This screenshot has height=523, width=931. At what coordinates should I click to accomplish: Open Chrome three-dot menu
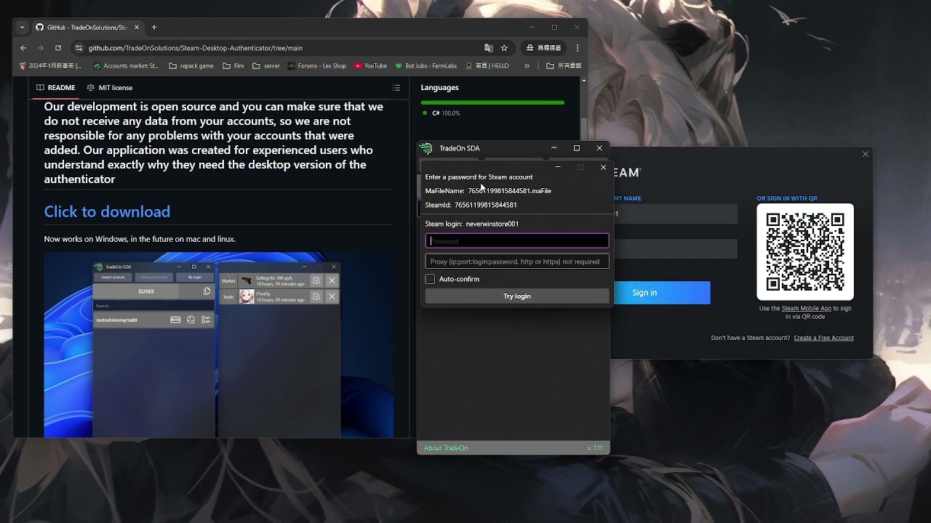tap(578, 48)
